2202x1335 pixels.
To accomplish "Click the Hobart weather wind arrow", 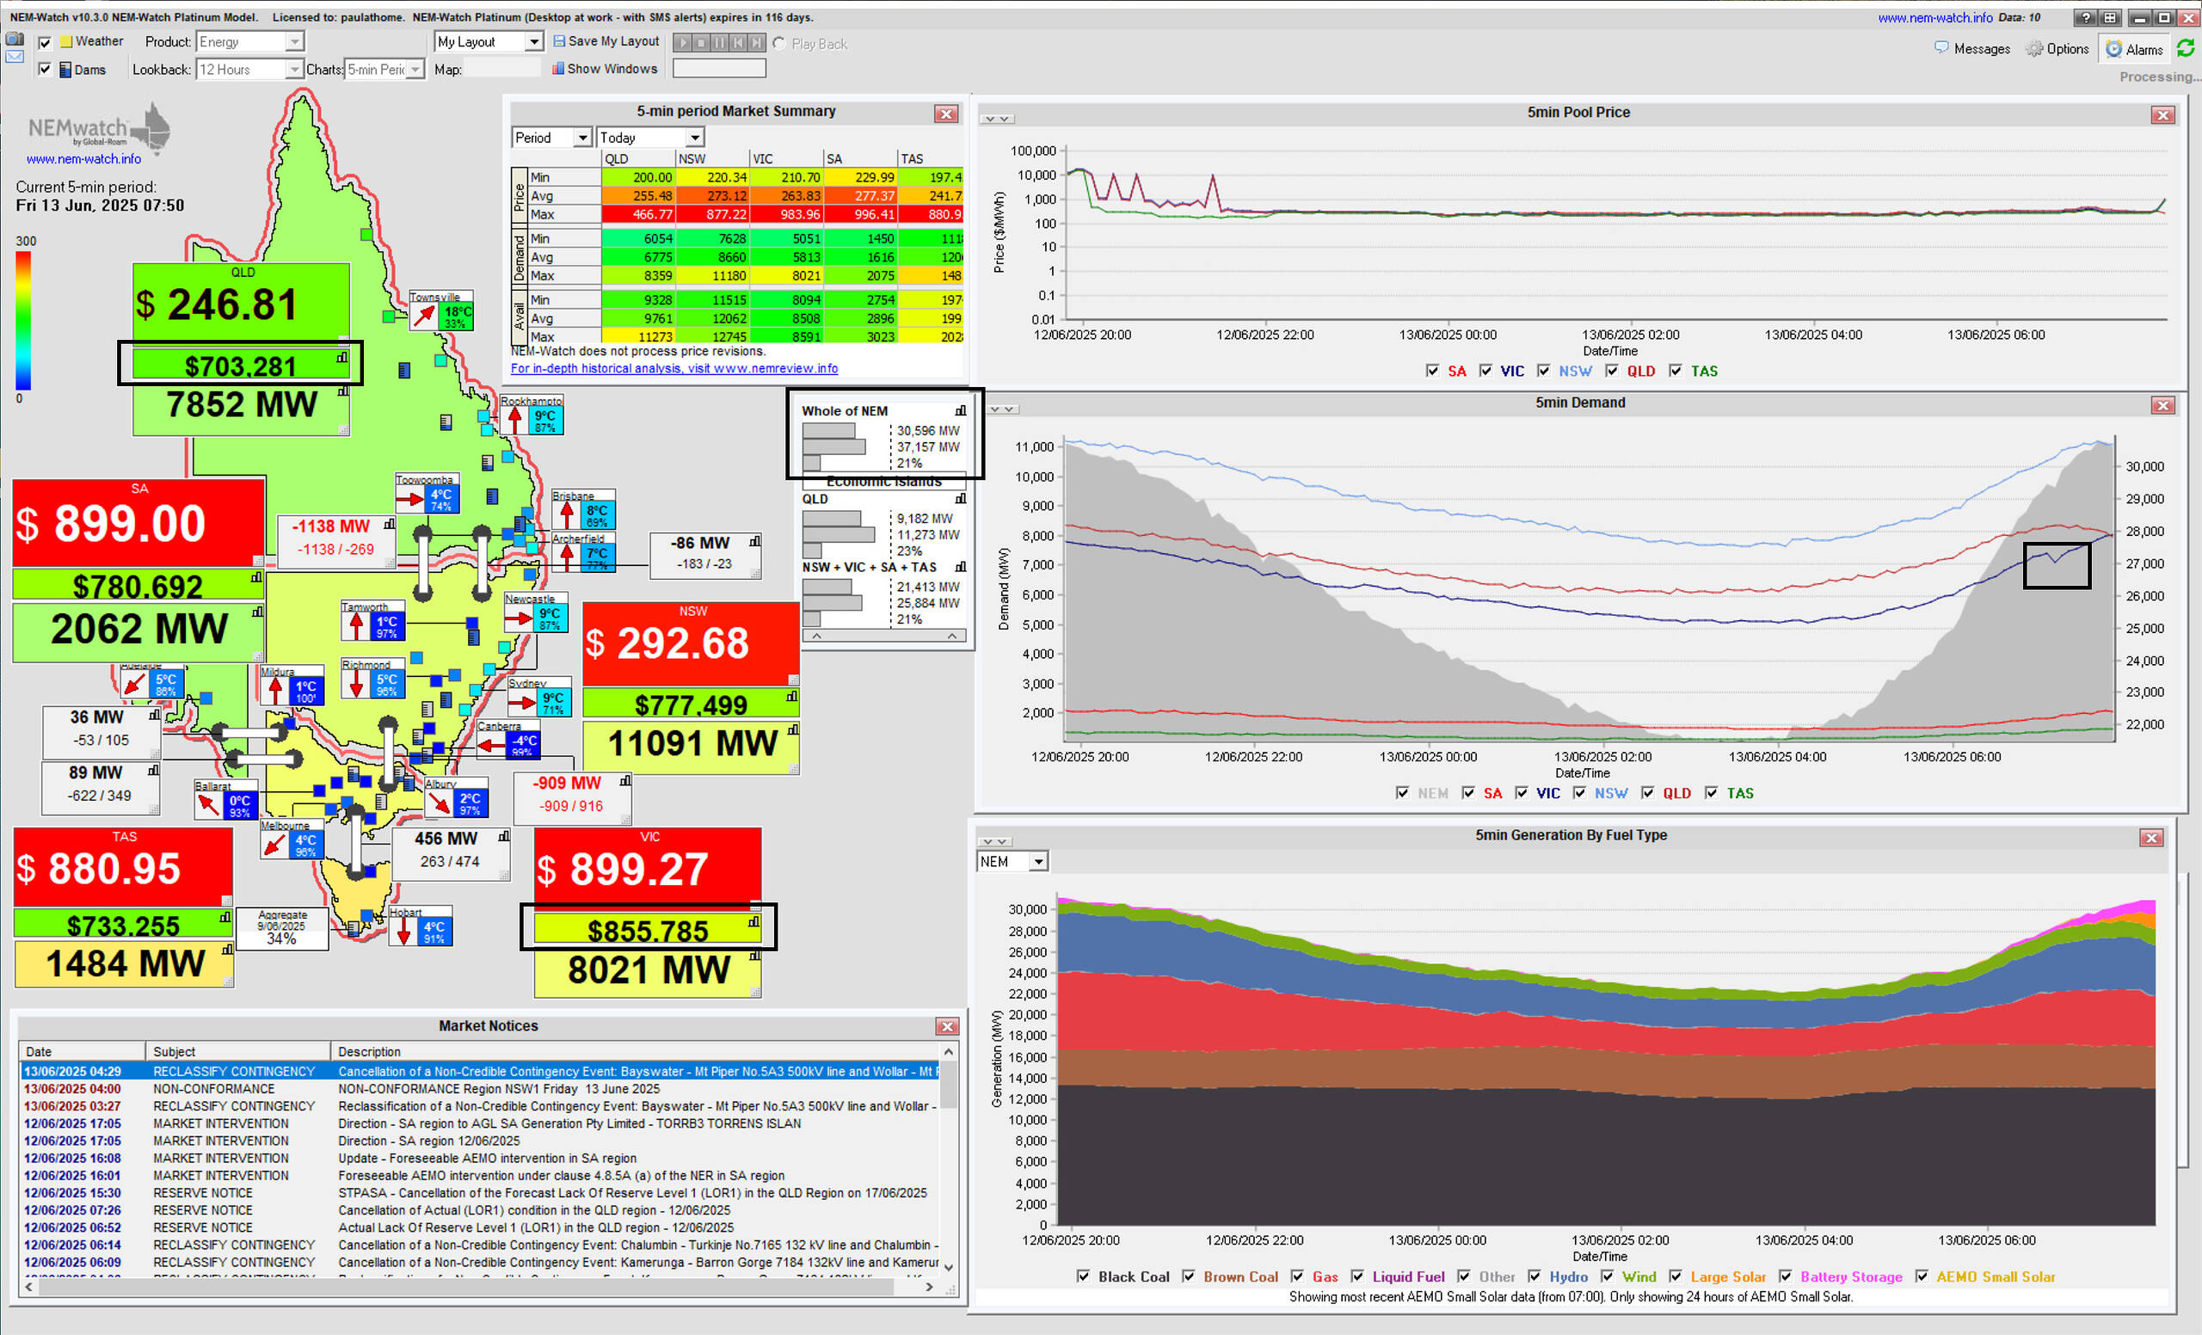I will (x=403, y=931).
